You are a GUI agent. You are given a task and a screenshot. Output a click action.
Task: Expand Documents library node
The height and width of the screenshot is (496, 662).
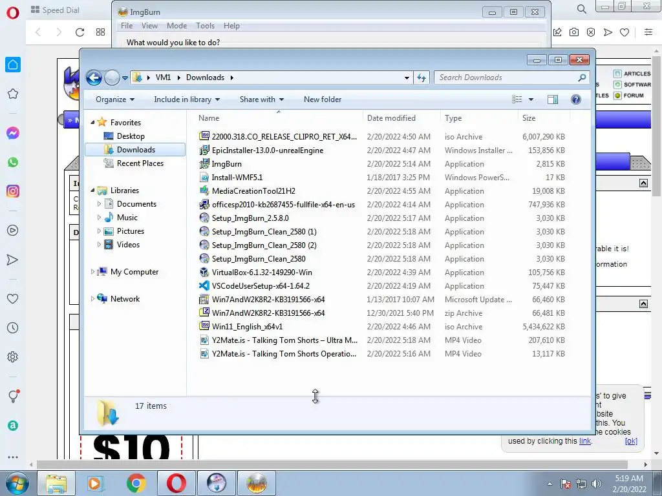pyautogui.click(x=99, y=203)
